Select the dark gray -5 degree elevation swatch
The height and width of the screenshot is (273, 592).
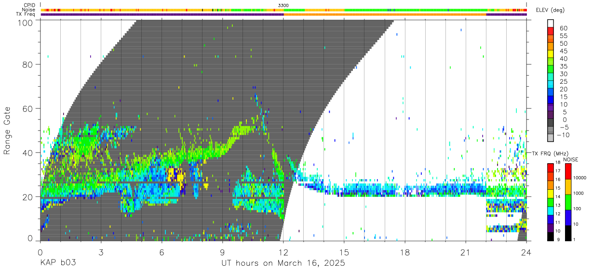coord(551,124)
